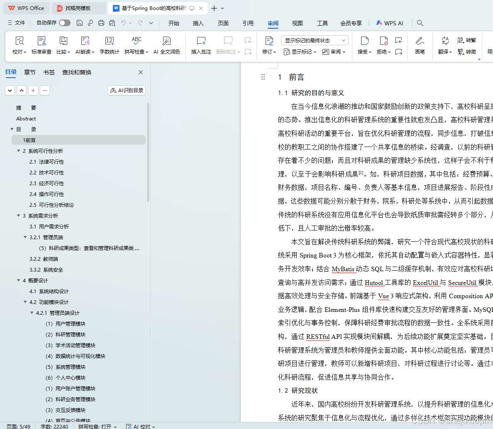Click the outline expand-down chevron button
Image resolution: width=493 pixels, height=429 pixels.
pos(10,91)
